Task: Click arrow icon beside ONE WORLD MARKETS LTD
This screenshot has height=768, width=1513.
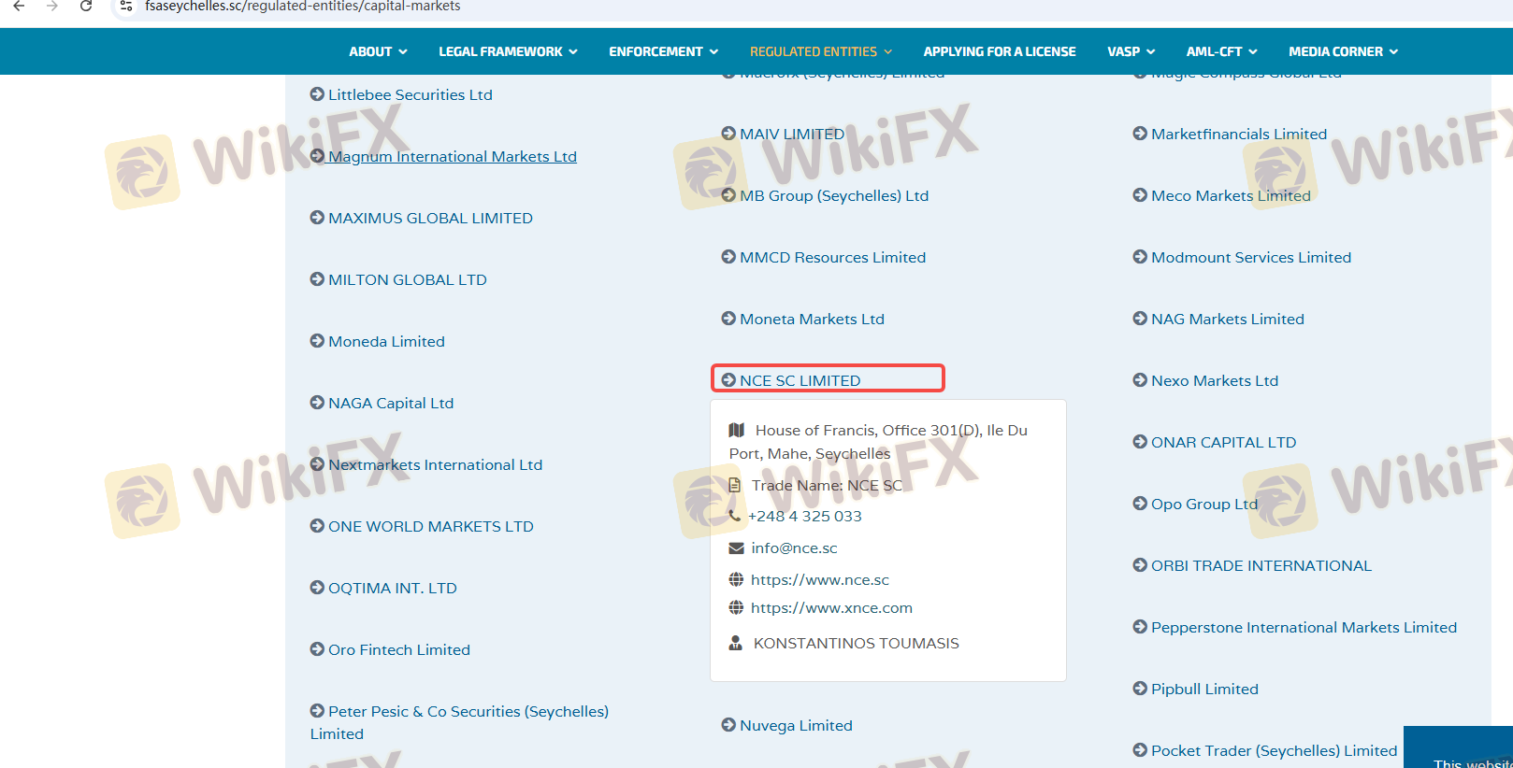Action: pyautogui.click(x=317, y=526)
